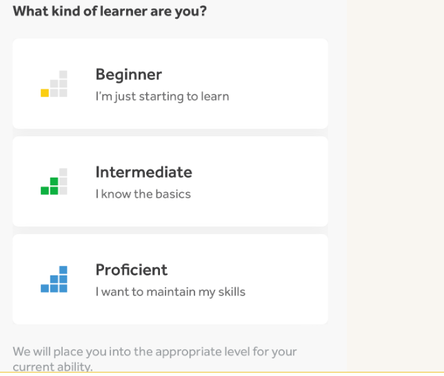Image resolution: width=444 pixels, height=376 pixels.
Task: Pick the Intermediate learner option card
Action: coord(170,182)
